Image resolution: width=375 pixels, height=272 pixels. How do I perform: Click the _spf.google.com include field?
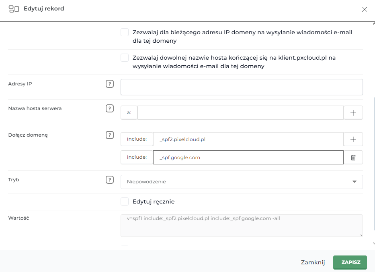(x=248, y=158)
